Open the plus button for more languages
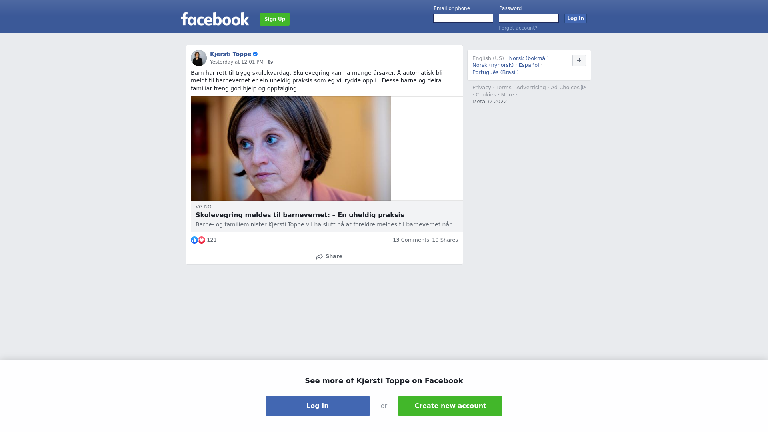Screen dimensions: 768x432 click(x=579, y=60)
